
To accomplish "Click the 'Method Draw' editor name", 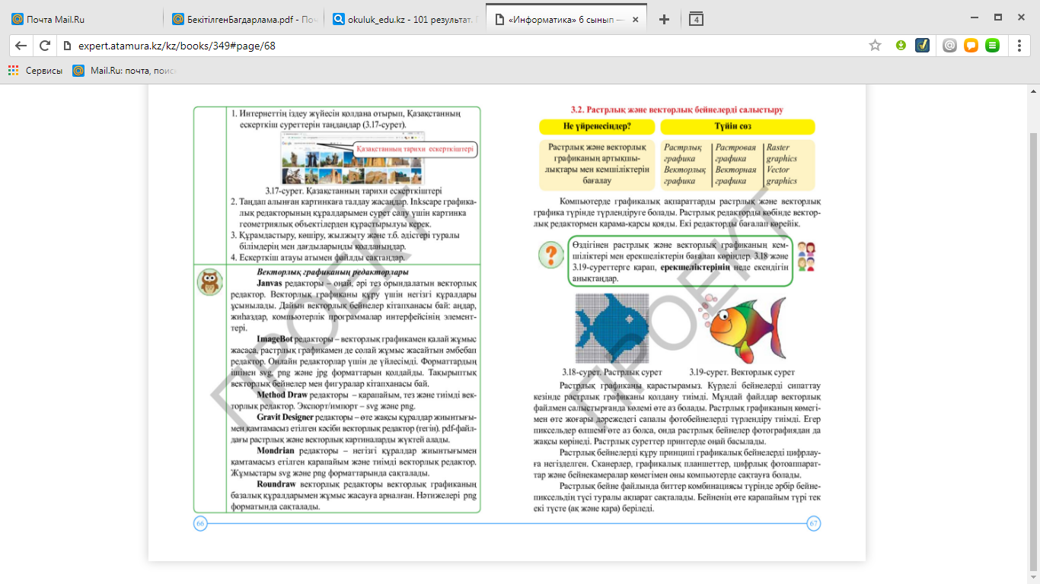I will tap(282, 395).
